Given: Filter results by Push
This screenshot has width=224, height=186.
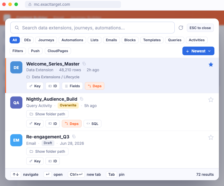Looking at the screenshot, I should click(x=35, y=51).
